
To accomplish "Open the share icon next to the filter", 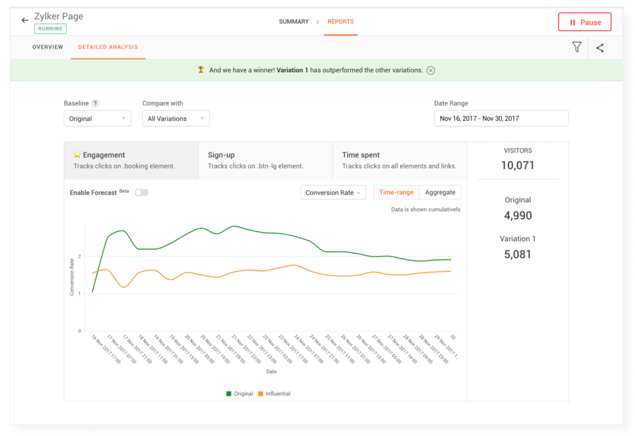I will 599,47.
